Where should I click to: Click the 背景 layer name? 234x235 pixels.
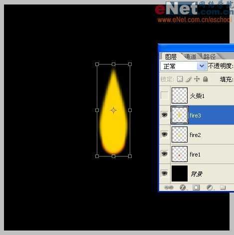point(197,174)
